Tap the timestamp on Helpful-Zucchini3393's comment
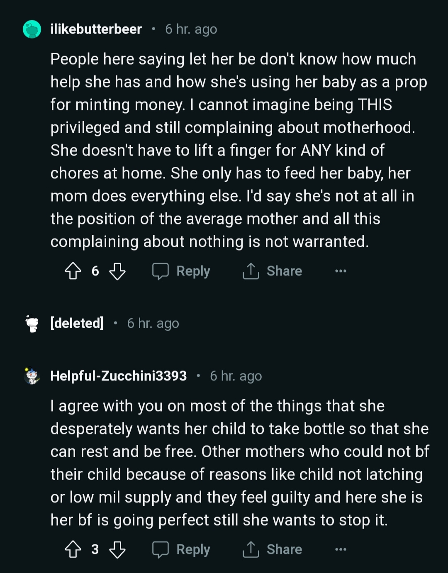The height and width of the screenshot is (573, 448). (236, 376)
